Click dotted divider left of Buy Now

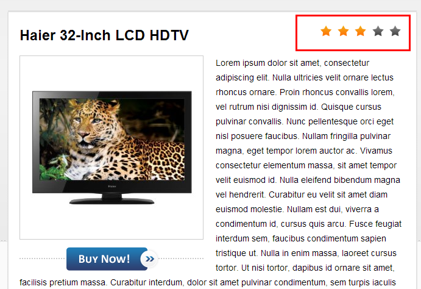click(43, 259)
